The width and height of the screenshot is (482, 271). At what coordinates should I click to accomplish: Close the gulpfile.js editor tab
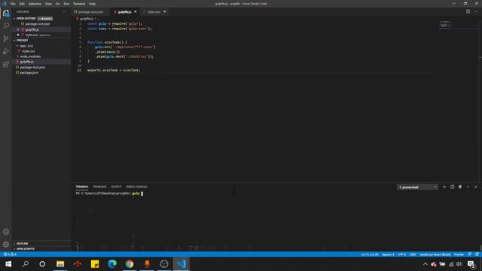point(136,12)
